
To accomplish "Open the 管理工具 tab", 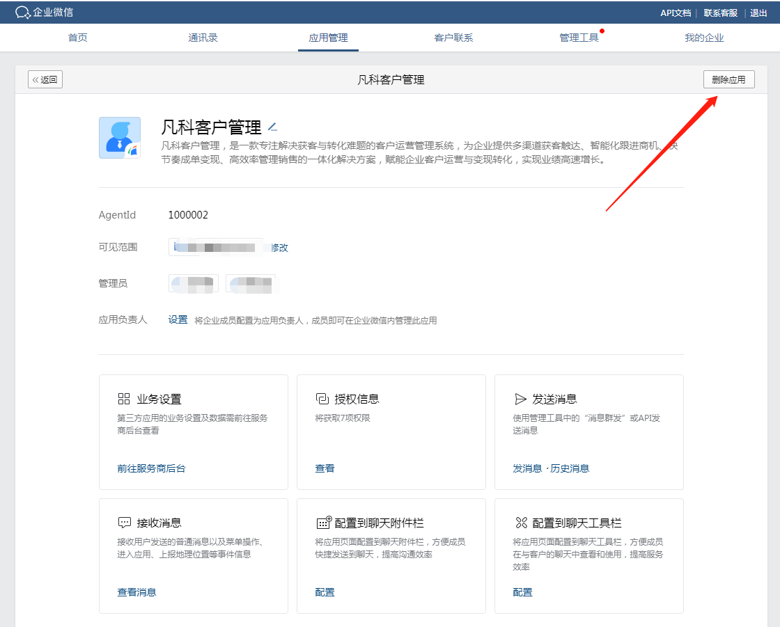I will (579, 38).
